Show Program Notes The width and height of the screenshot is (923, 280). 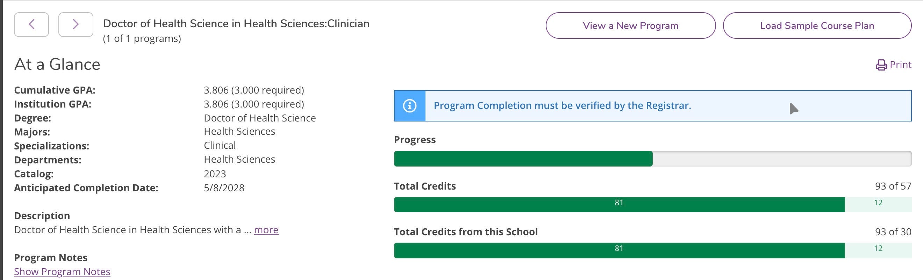(x=62, y=271)
